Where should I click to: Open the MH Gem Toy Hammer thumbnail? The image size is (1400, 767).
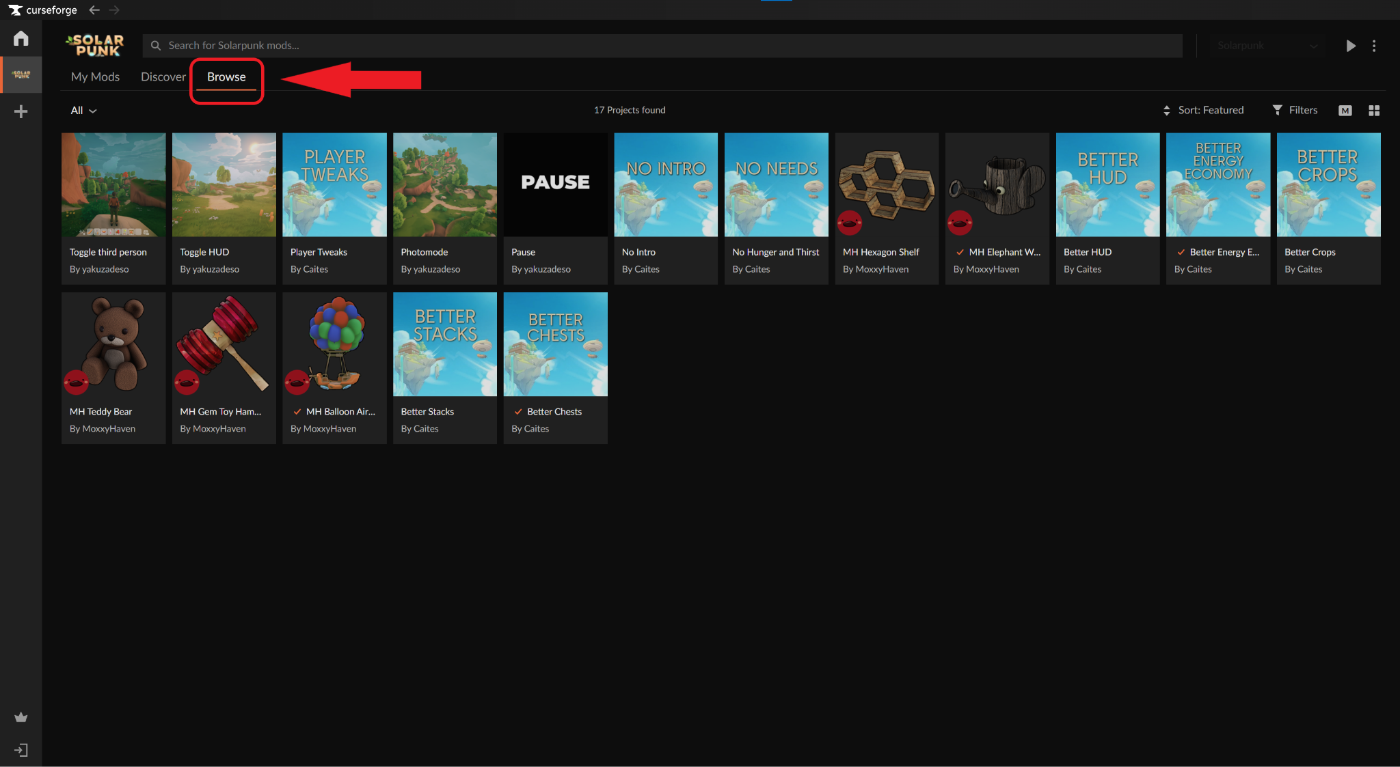224,344
